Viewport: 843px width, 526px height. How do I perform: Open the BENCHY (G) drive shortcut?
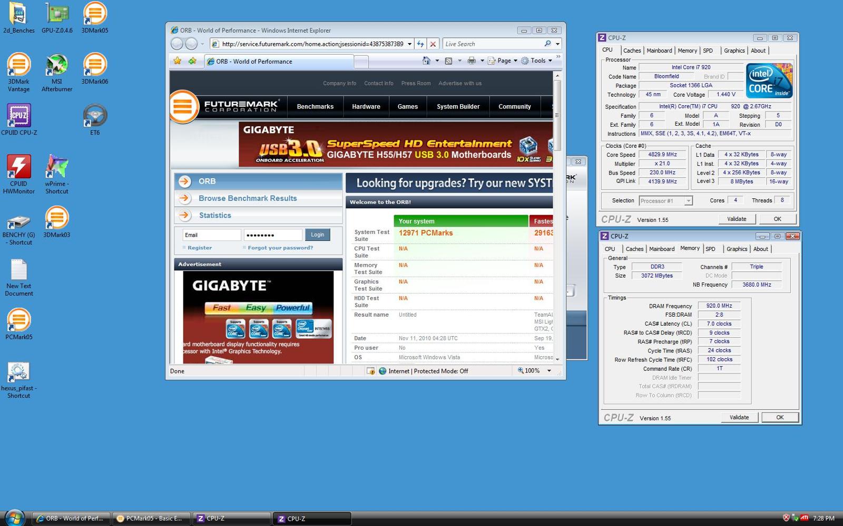pos(18,229)
